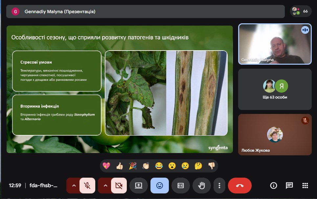The image size is (317, 199).
Task: Open the three-dot more options menu
Action: [x=219, y=186]
